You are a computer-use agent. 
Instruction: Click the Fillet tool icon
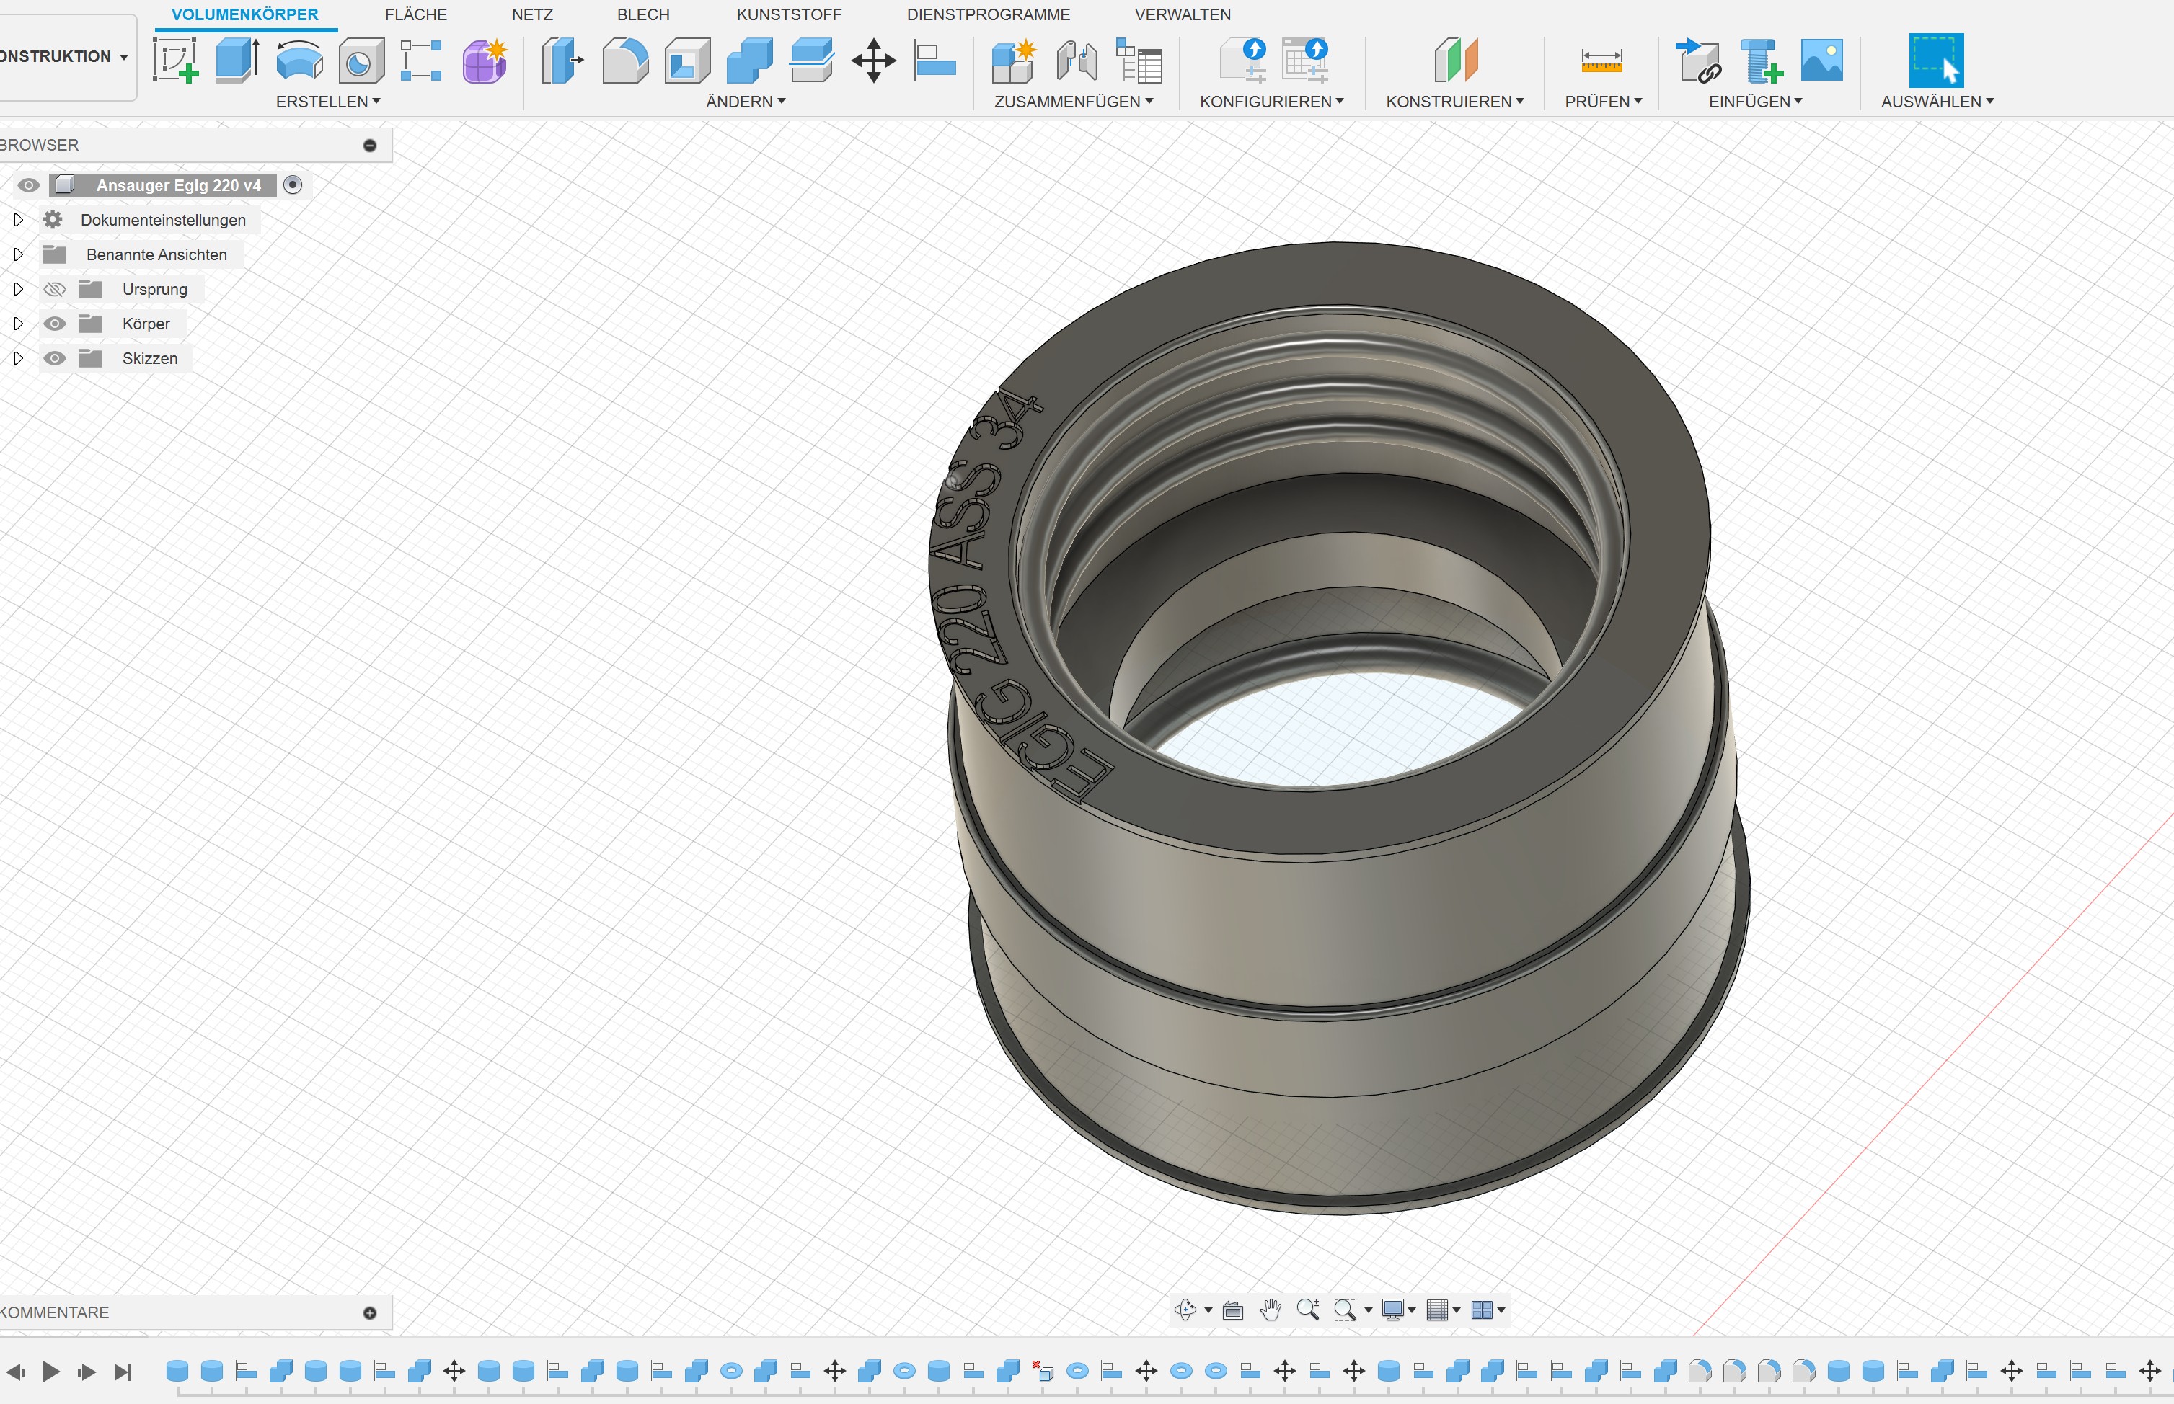point(626,60)
